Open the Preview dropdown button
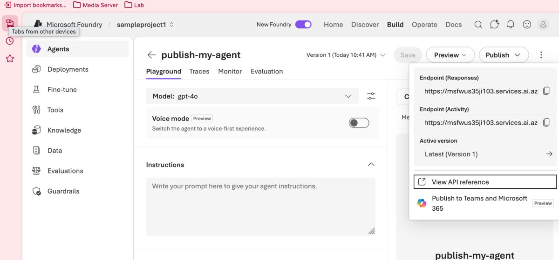 pyautogui.click(x=450, y=55)
